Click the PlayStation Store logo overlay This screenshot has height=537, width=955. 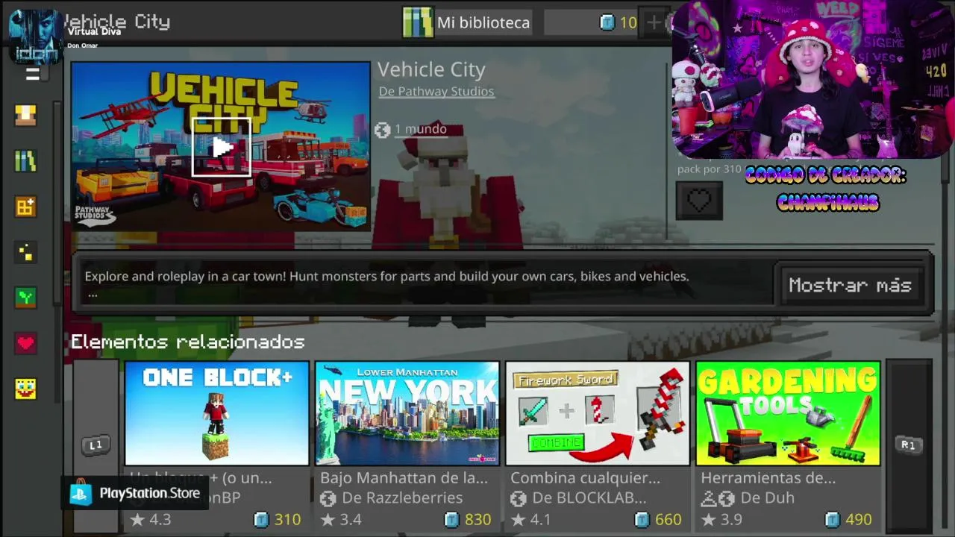135,493
